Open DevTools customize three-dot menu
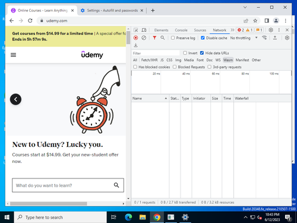 click(x=279, y=30)
